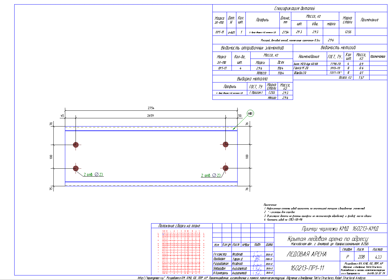Click the 'Выборка металла' table title
392x280 pixels.
(252, 79)
